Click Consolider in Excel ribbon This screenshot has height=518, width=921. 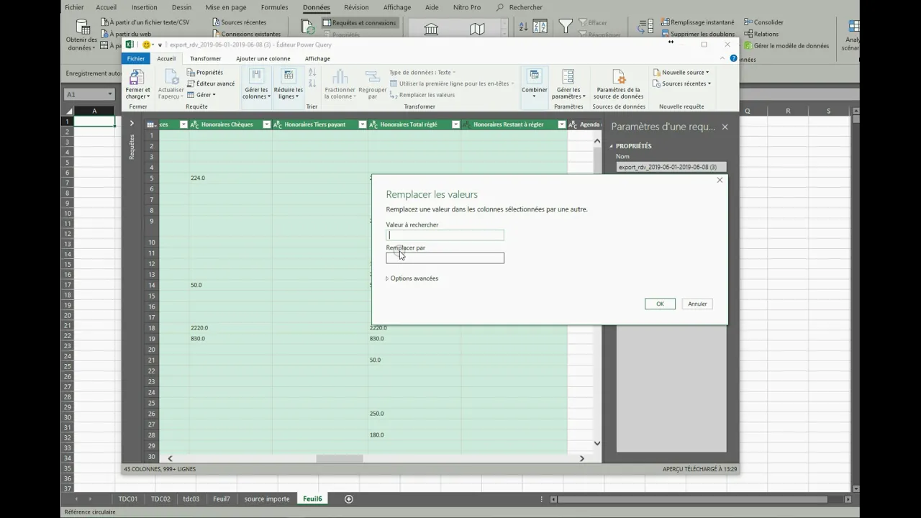763,22
